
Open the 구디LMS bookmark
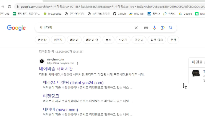coord(5,14)
